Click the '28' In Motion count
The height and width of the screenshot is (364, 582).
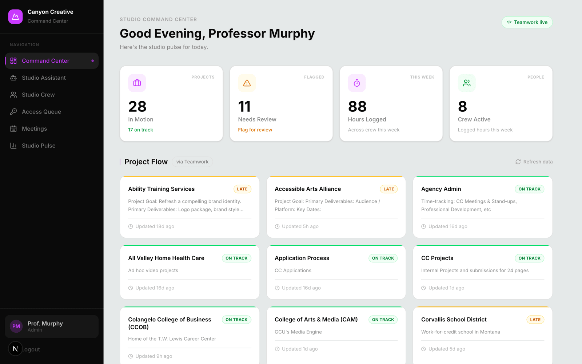137,107
